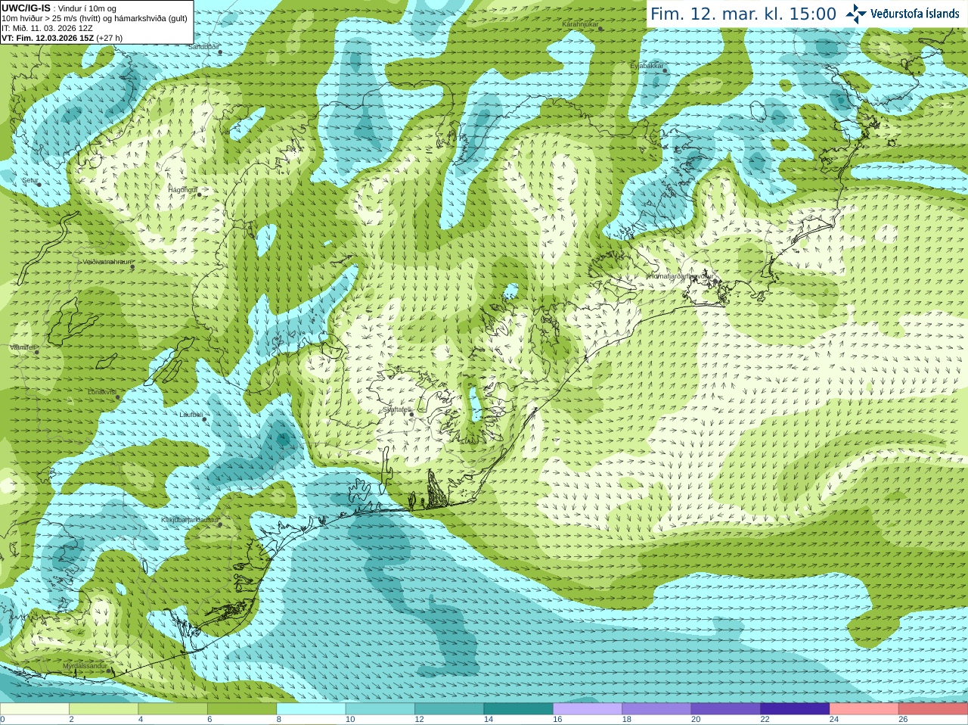Pick the 12–14 m/s teal legend swatch
Image resolution: width=968 pixels, height=725 pixels.
click(449, 709)
